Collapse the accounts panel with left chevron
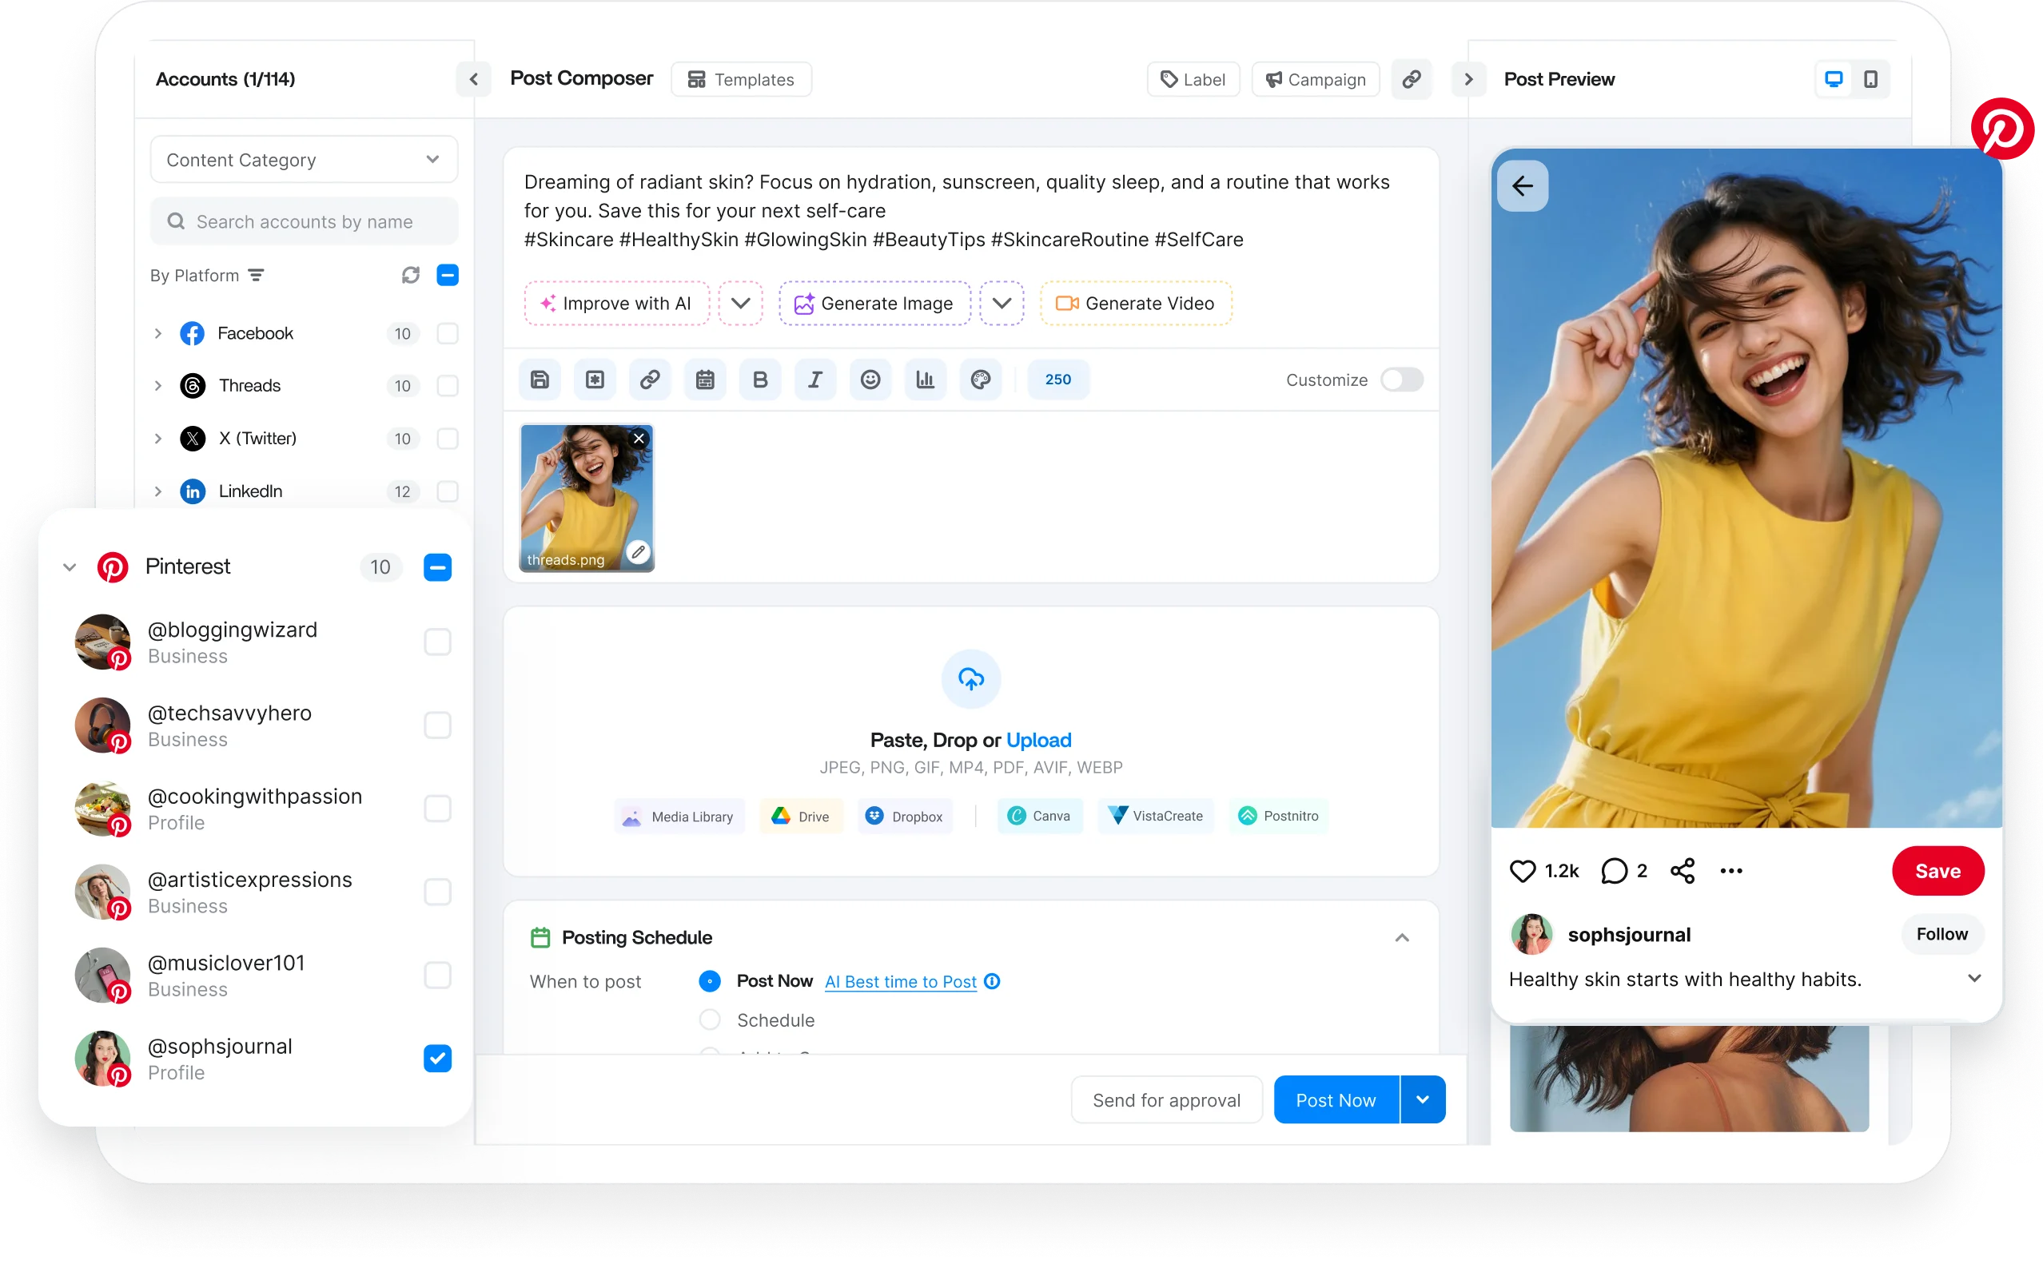Image resolution: width=2043 pixels, height=1272 pixels. coord(474,79)
